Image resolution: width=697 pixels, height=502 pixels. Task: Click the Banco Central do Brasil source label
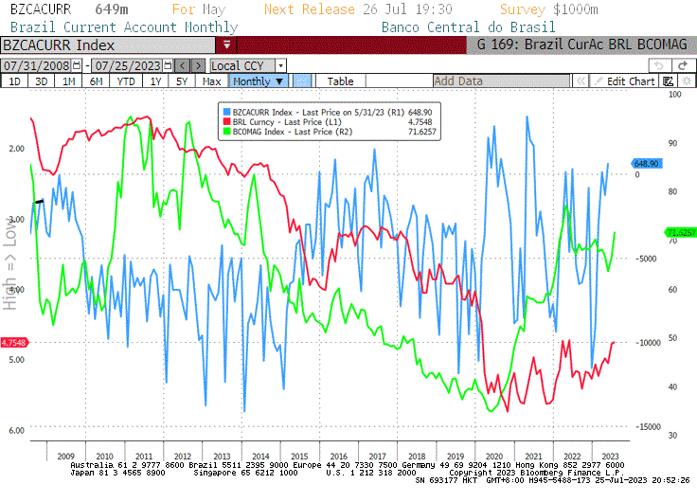click(469, 27)
